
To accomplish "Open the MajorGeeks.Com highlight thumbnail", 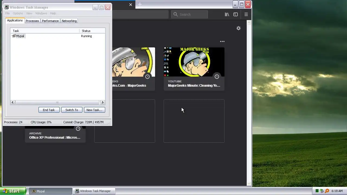I will pos(133,62).
